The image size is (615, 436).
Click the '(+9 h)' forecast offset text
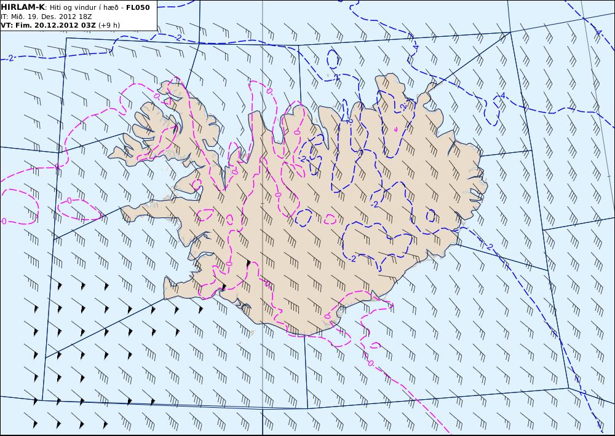(109, 25)
